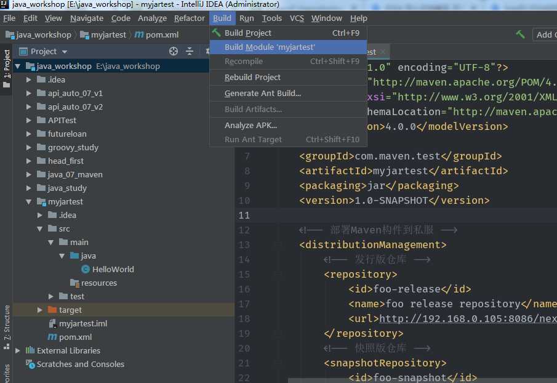Click the blue java source folder icon
Image resolution: width=557 pixels, height=383 pixels.
[74, 256]
